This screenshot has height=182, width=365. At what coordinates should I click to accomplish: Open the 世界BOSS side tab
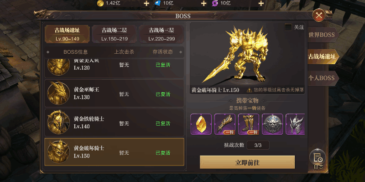point(323,35)
